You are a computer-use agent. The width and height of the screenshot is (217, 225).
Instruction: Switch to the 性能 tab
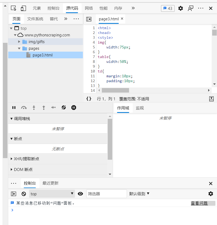tap(103, 8)
